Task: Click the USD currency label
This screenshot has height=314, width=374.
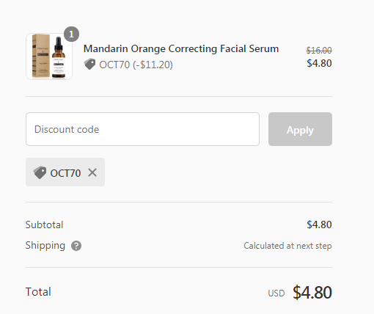Action: [276, 293]
